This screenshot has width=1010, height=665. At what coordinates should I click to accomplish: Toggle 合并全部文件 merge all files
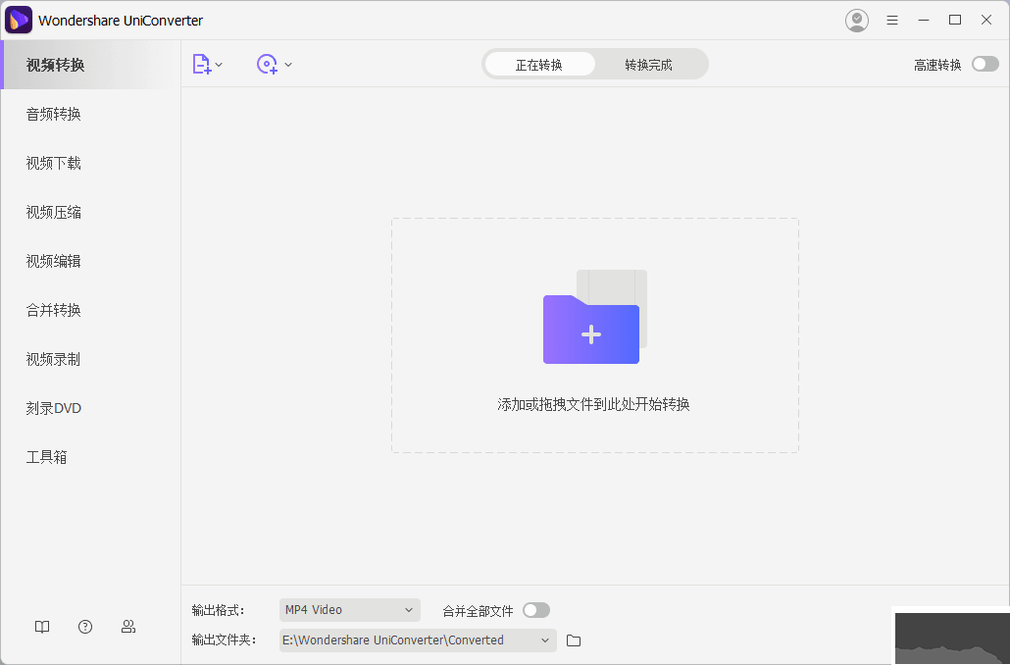pyautogui.click(x=536, y=609)
